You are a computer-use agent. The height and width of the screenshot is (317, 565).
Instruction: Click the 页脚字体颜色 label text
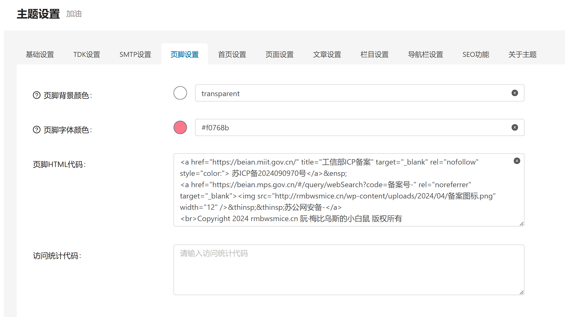coord(68,130)
